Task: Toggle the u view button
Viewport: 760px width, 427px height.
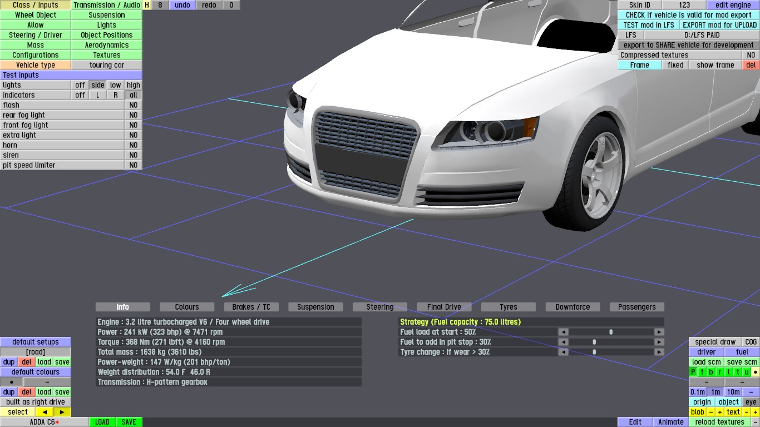Action: pyautogui.click(x=747, y=372)
